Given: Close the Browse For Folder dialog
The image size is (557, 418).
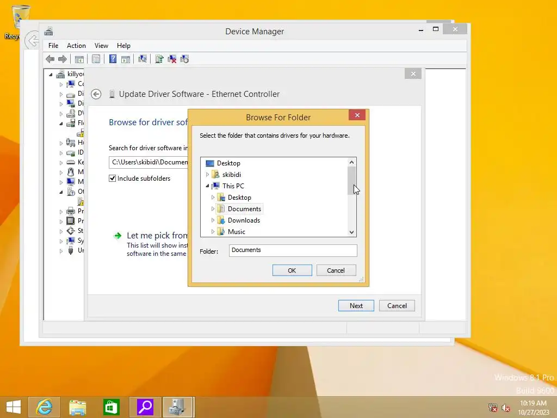Looking at the screenshot, I should [x=357, y=115].
